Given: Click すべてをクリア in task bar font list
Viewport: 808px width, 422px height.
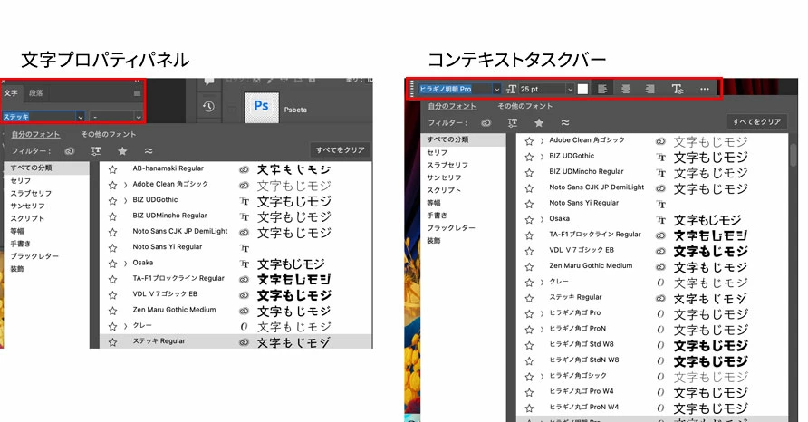Looking at the screenshot, I should tap(756, 121).
